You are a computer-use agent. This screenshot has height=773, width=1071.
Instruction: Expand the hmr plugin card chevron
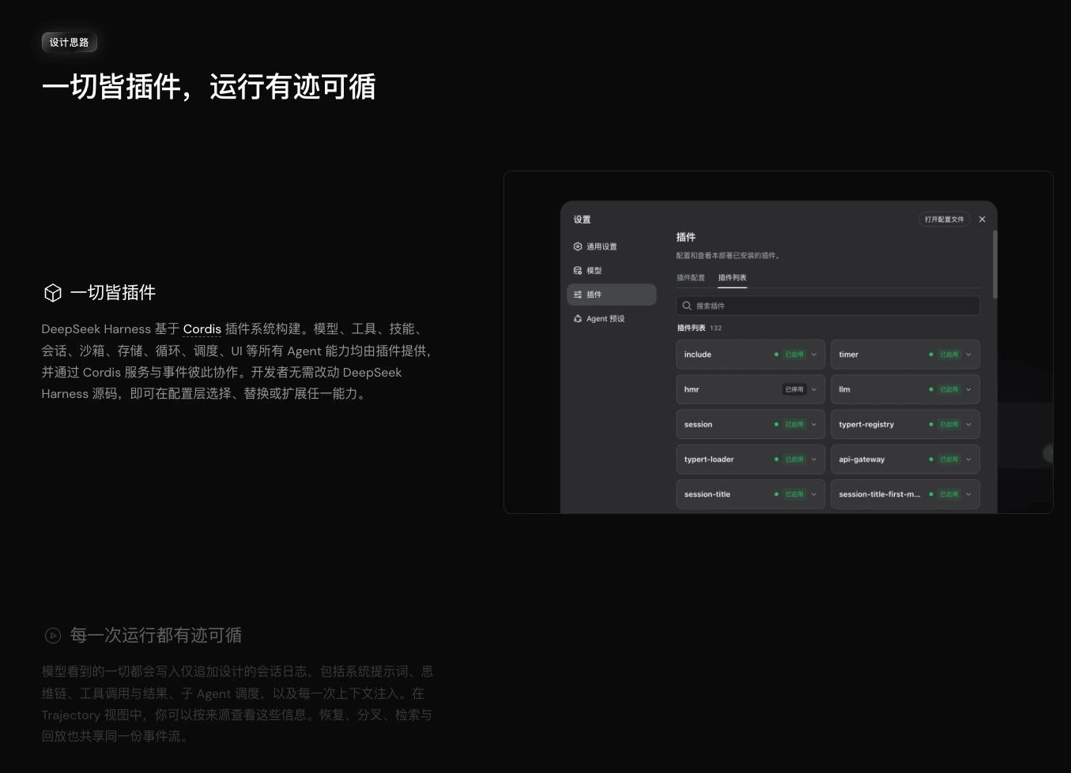(814, 389)
